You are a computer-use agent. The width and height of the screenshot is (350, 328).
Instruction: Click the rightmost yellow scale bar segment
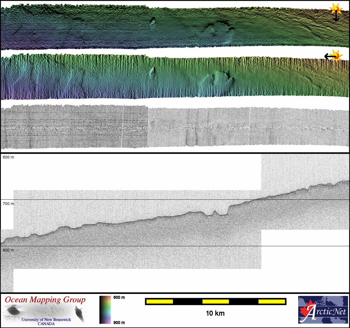tap(271, 301)
